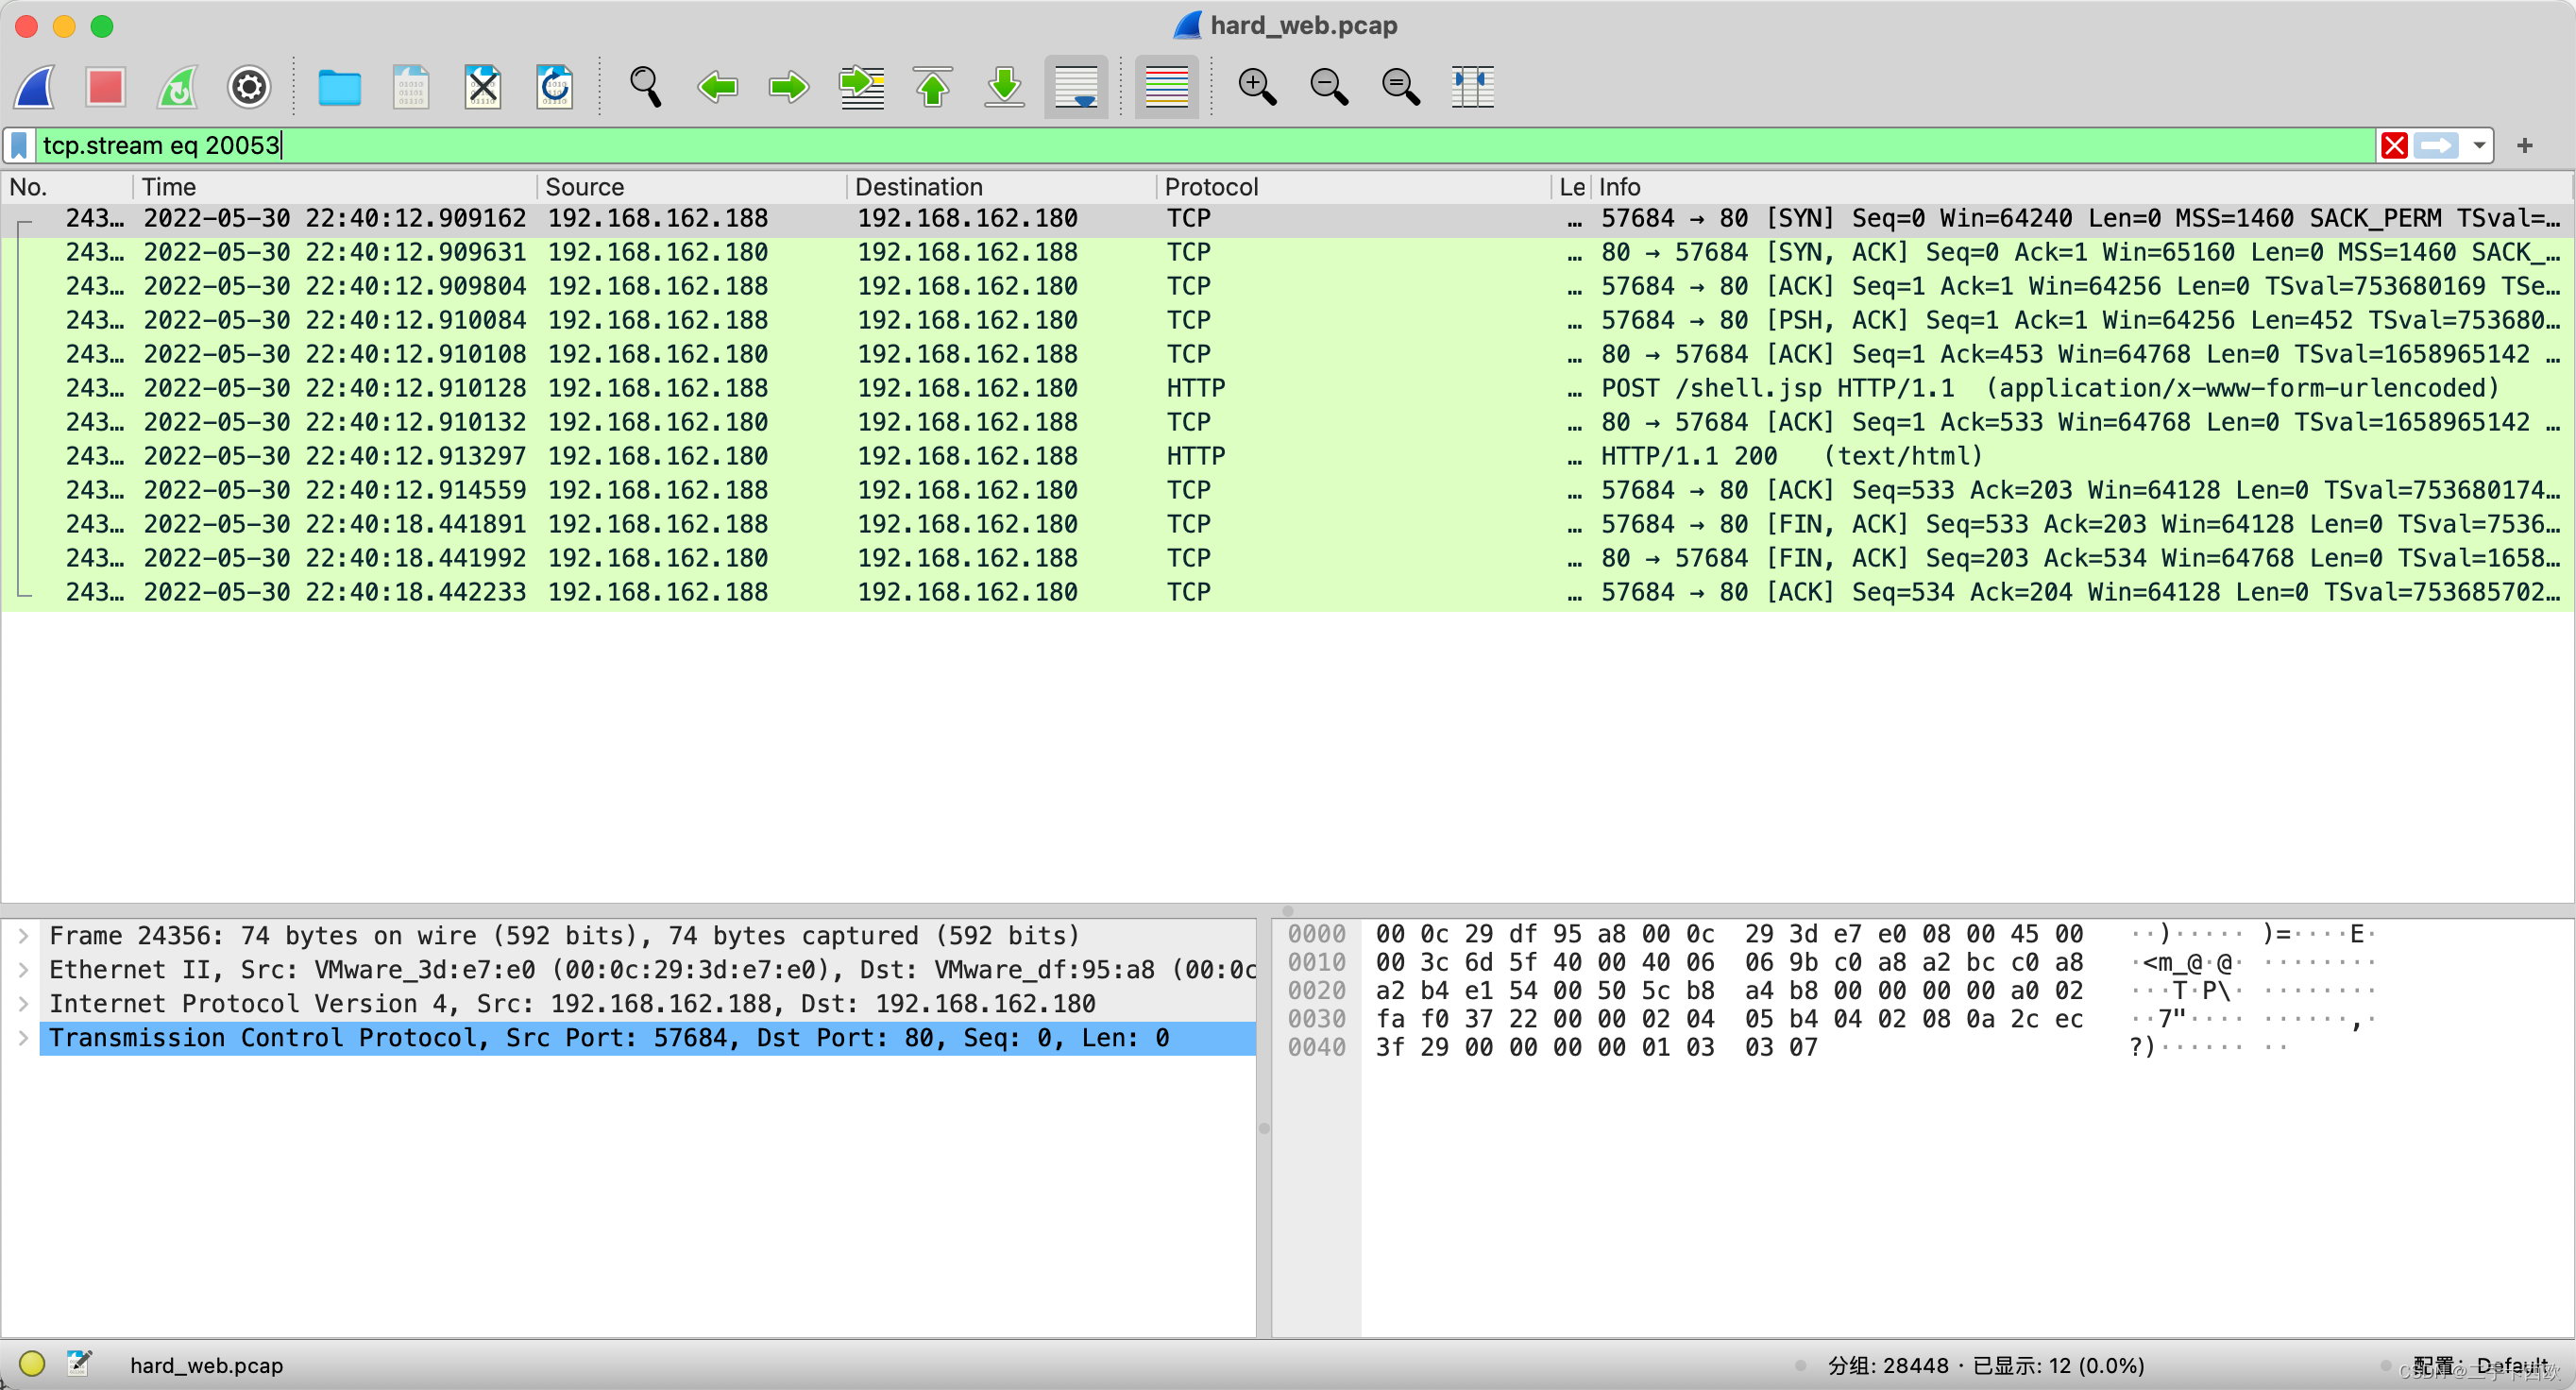Clear the display filter with red X
The width and height of the screenshot is (2576, 1390).
coord(2394,146)
